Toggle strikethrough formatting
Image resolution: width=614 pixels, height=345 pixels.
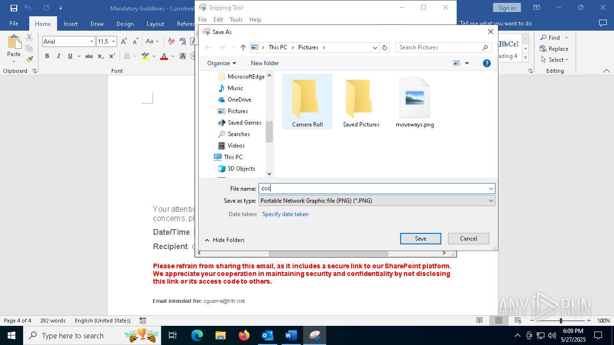tap(89, 56)
